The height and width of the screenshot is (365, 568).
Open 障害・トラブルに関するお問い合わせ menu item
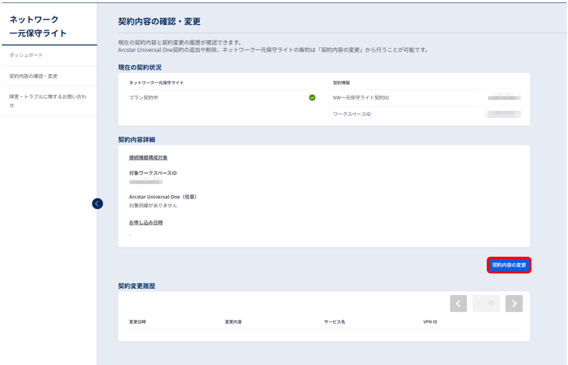[x=48, y=101]
